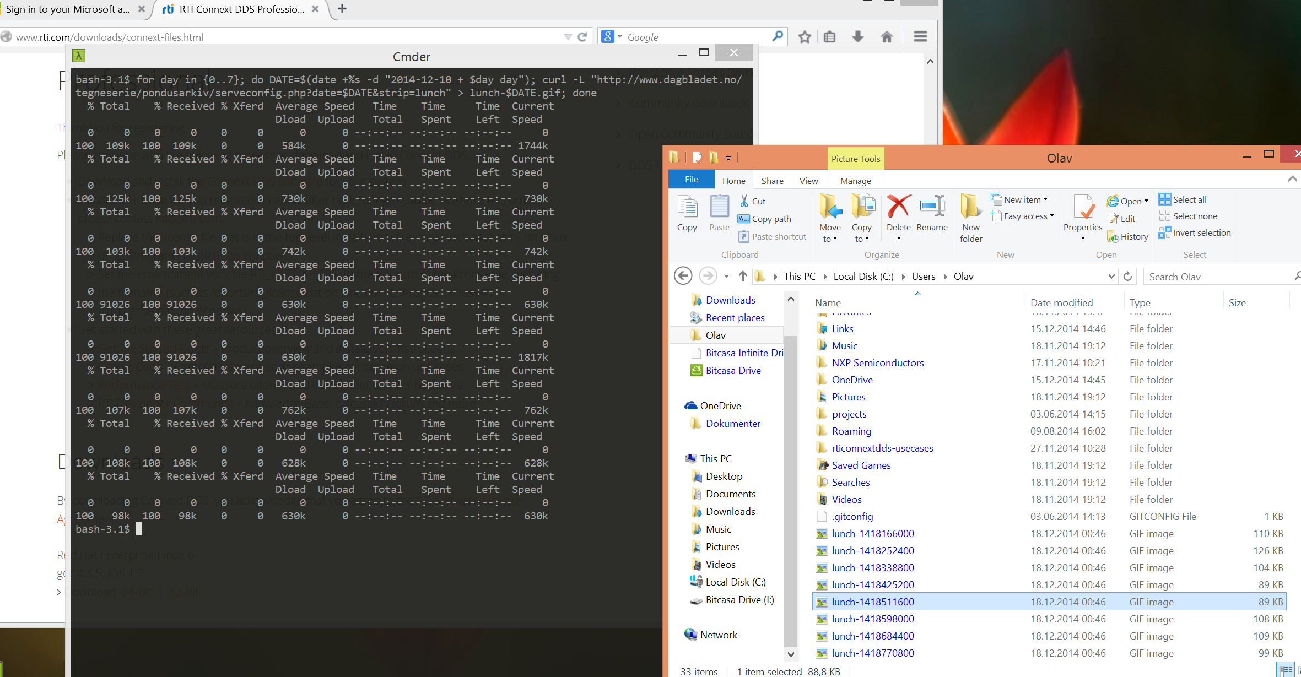Open a new browser tab
Screen dimensions: 1301x677
click(x=342, y=9)
